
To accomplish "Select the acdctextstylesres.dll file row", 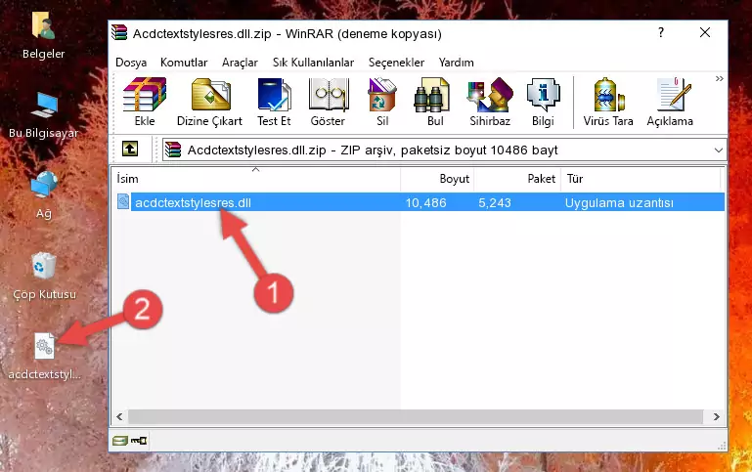I will pos(419,202).
